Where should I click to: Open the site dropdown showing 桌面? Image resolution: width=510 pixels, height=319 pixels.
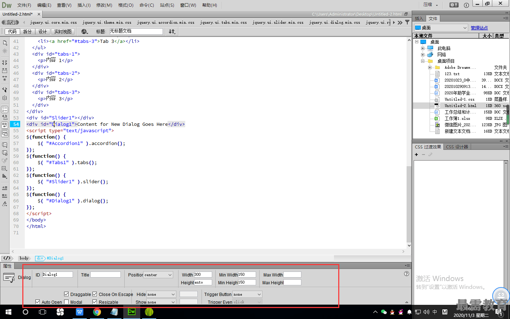441,28
